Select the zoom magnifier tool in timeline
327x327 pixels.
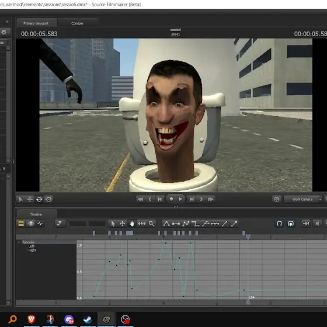coord(152,224)
